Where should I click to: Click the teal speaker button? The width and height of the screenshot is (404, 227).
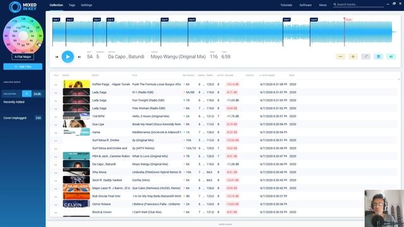391,57
